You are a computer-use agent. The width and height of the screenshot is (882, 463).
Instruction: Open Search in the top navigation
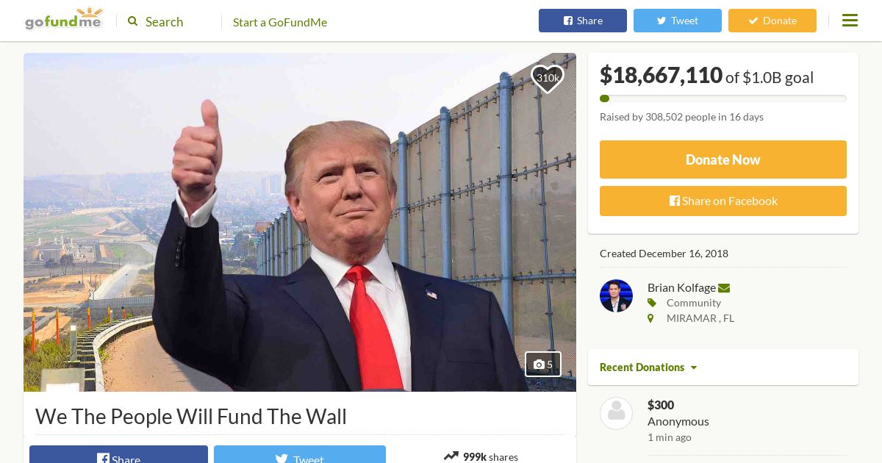(156, 21)
